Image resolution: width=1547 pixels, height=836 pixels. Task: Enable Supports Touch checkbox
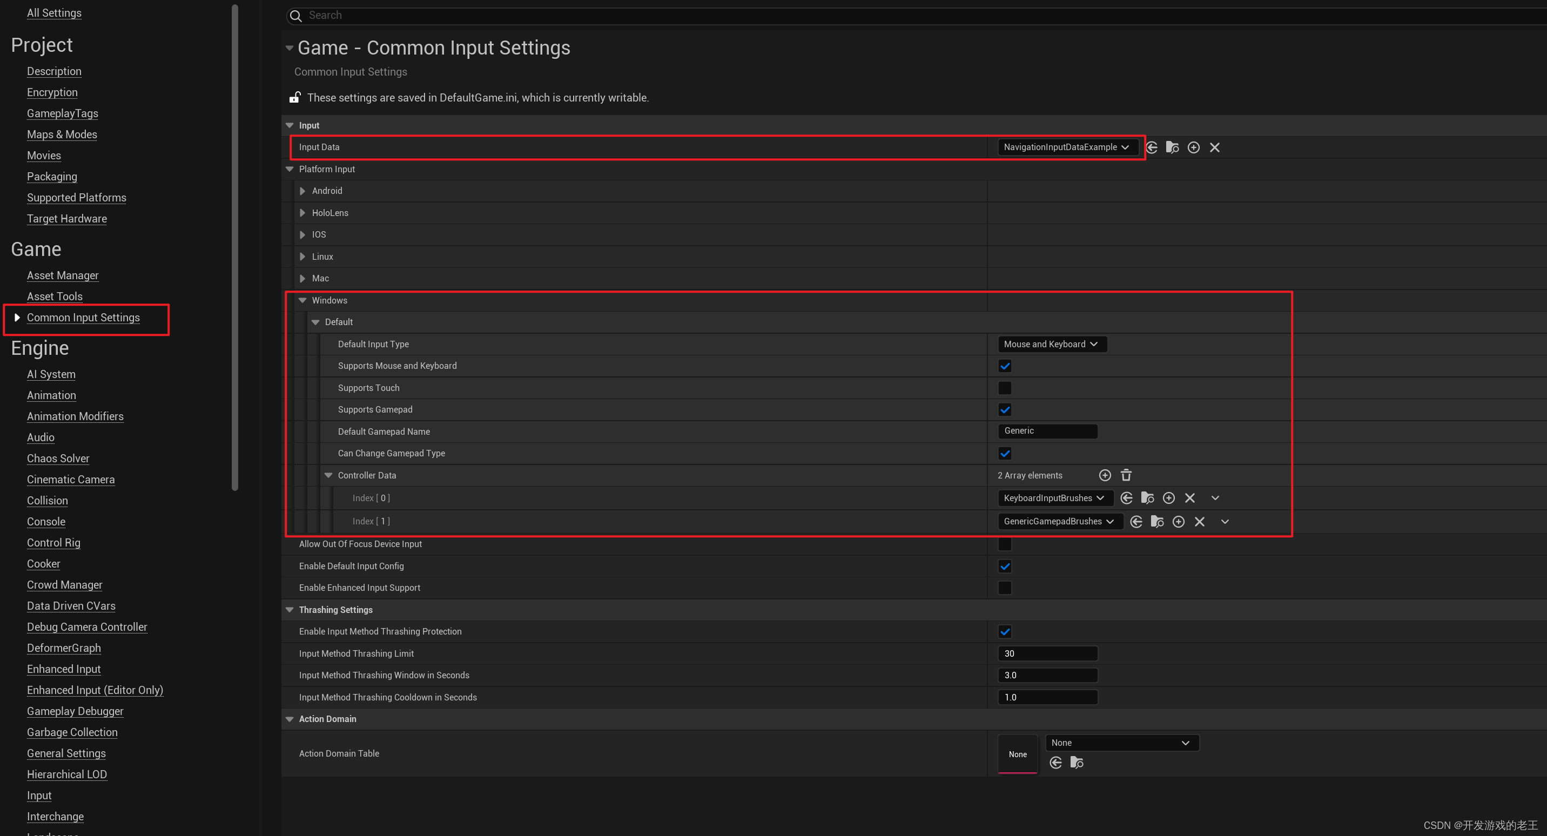pyautogui.click(x=1004, y=388)
